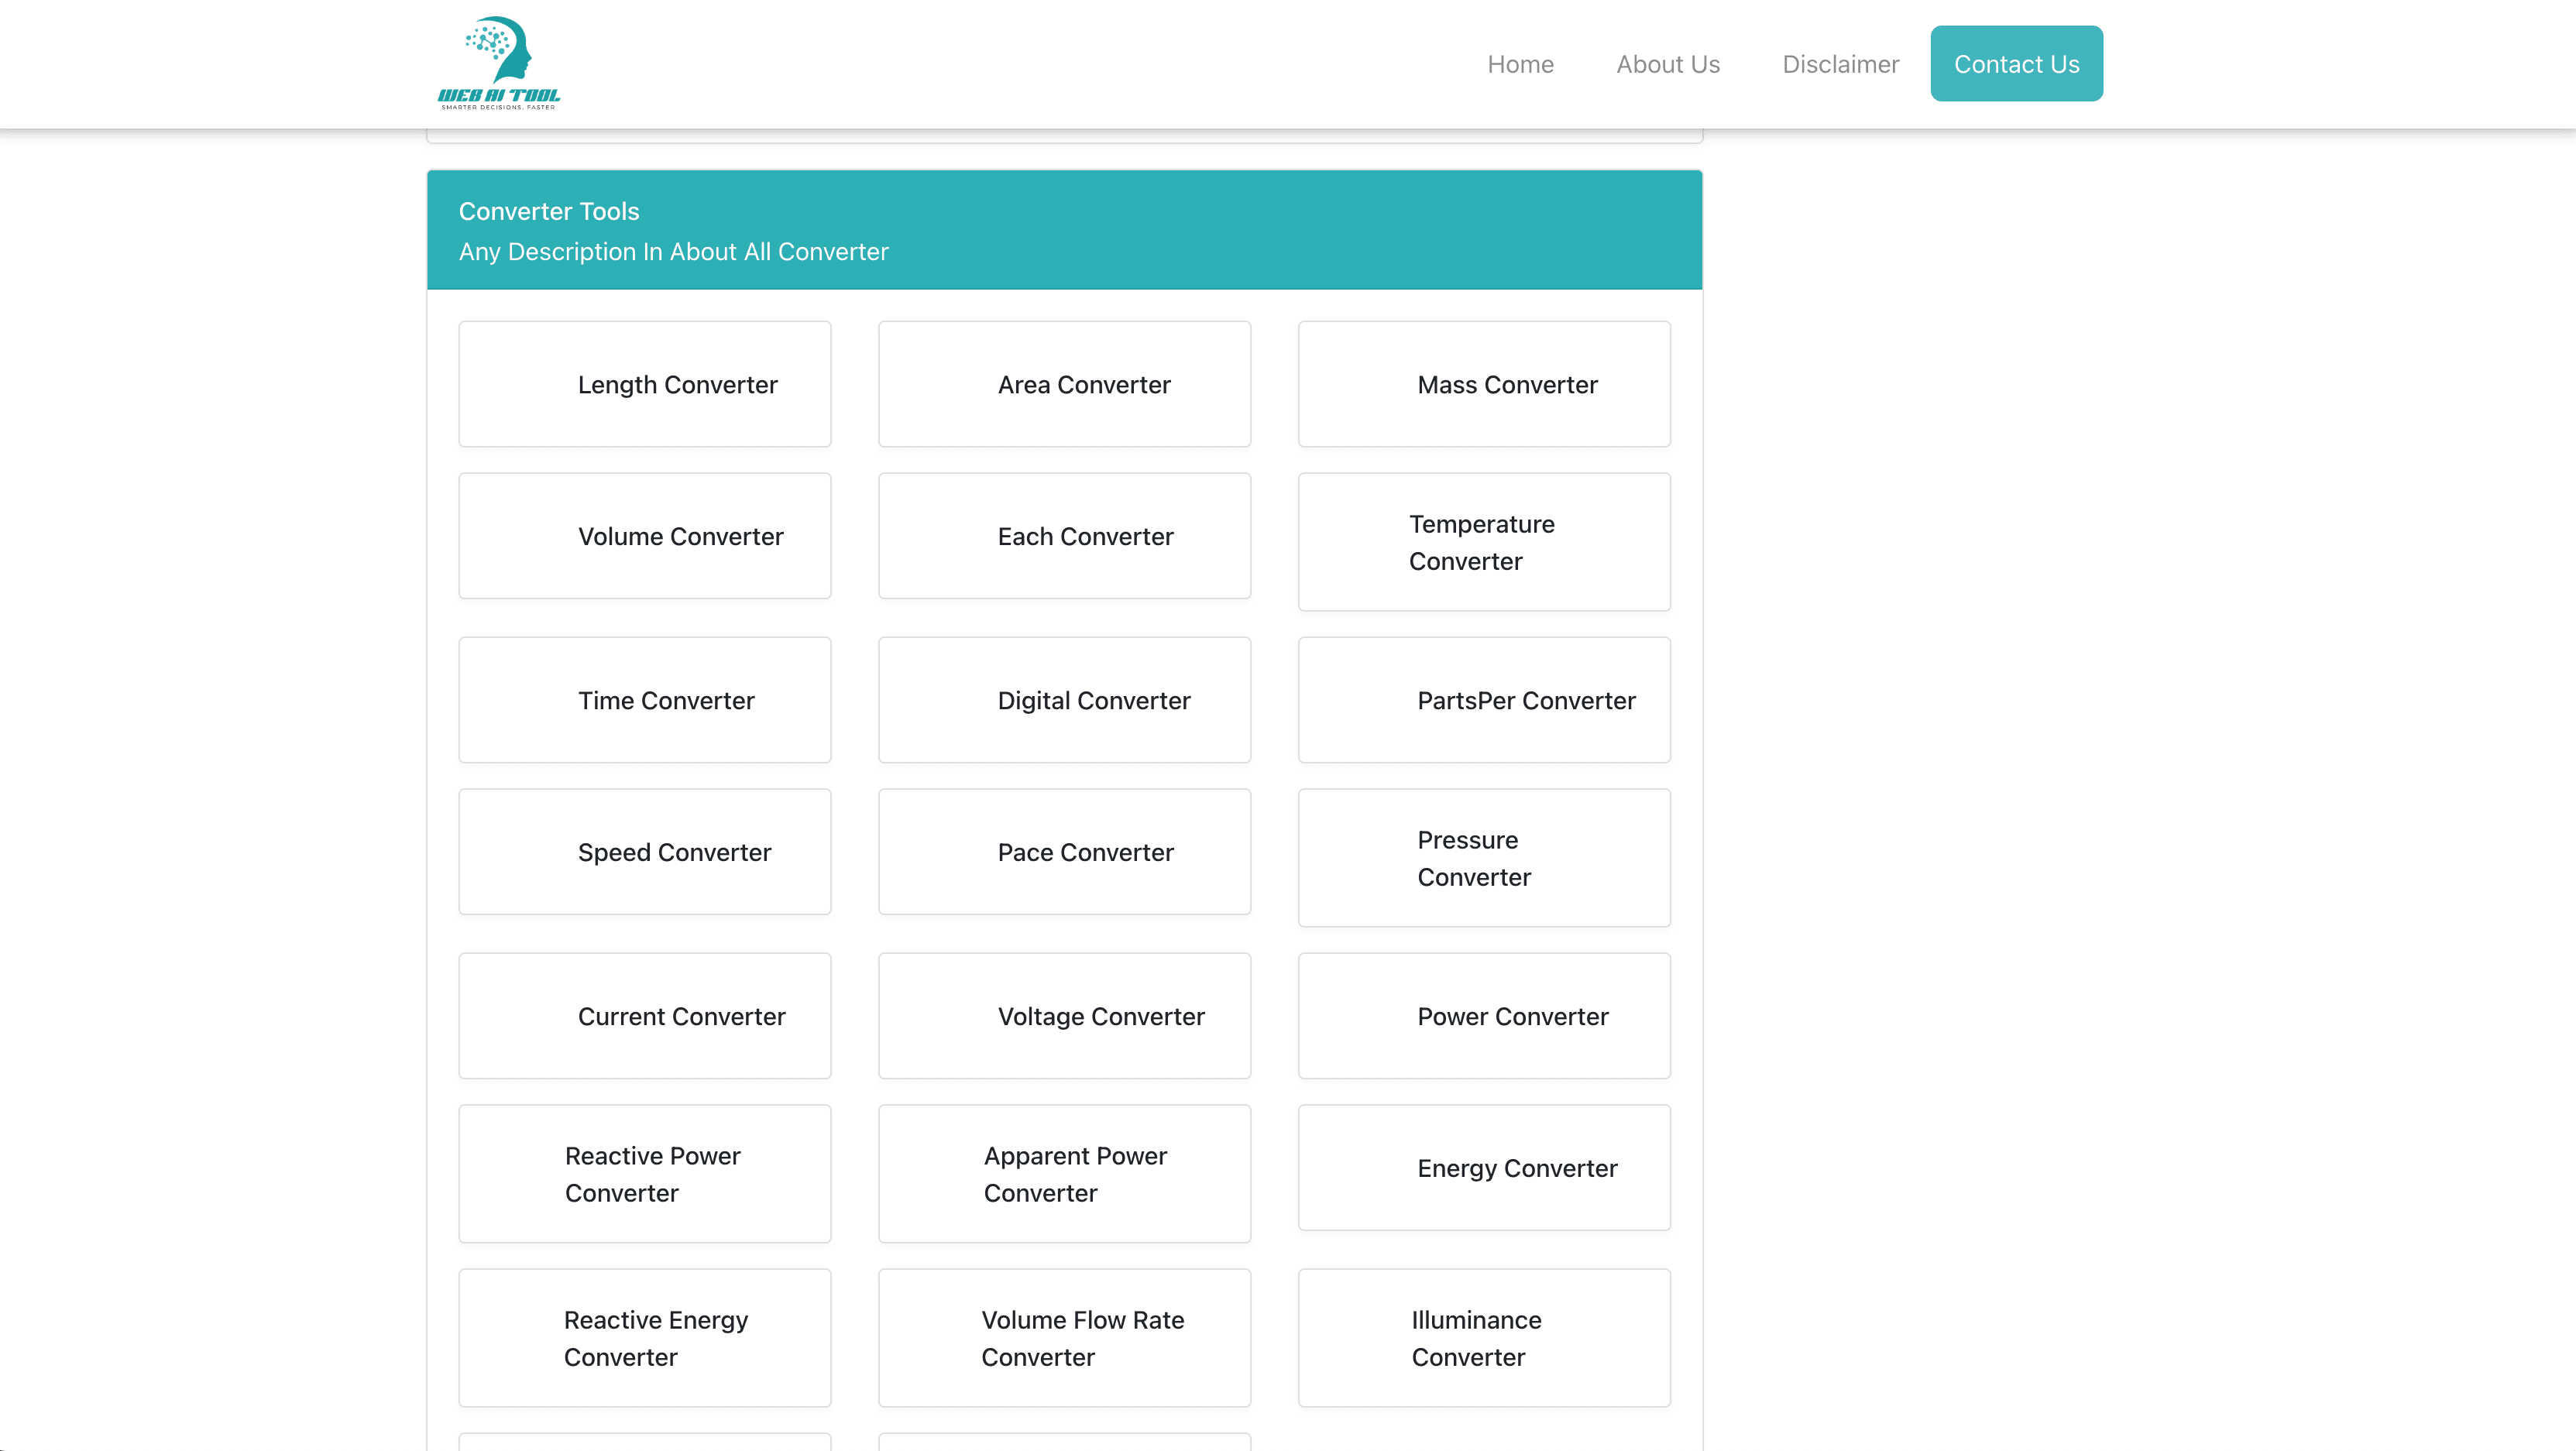2576x1451 pixels.
Task: Open the Energy Converter card
Action: 1484,1168
